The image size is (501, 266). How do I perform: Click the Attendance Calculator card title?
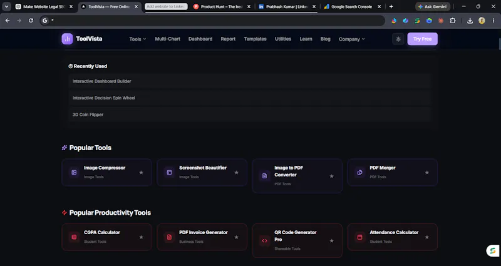pos(394,232)
